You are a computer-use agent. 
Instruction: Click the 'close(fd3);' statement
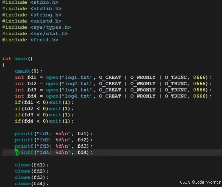pos(31,177)
